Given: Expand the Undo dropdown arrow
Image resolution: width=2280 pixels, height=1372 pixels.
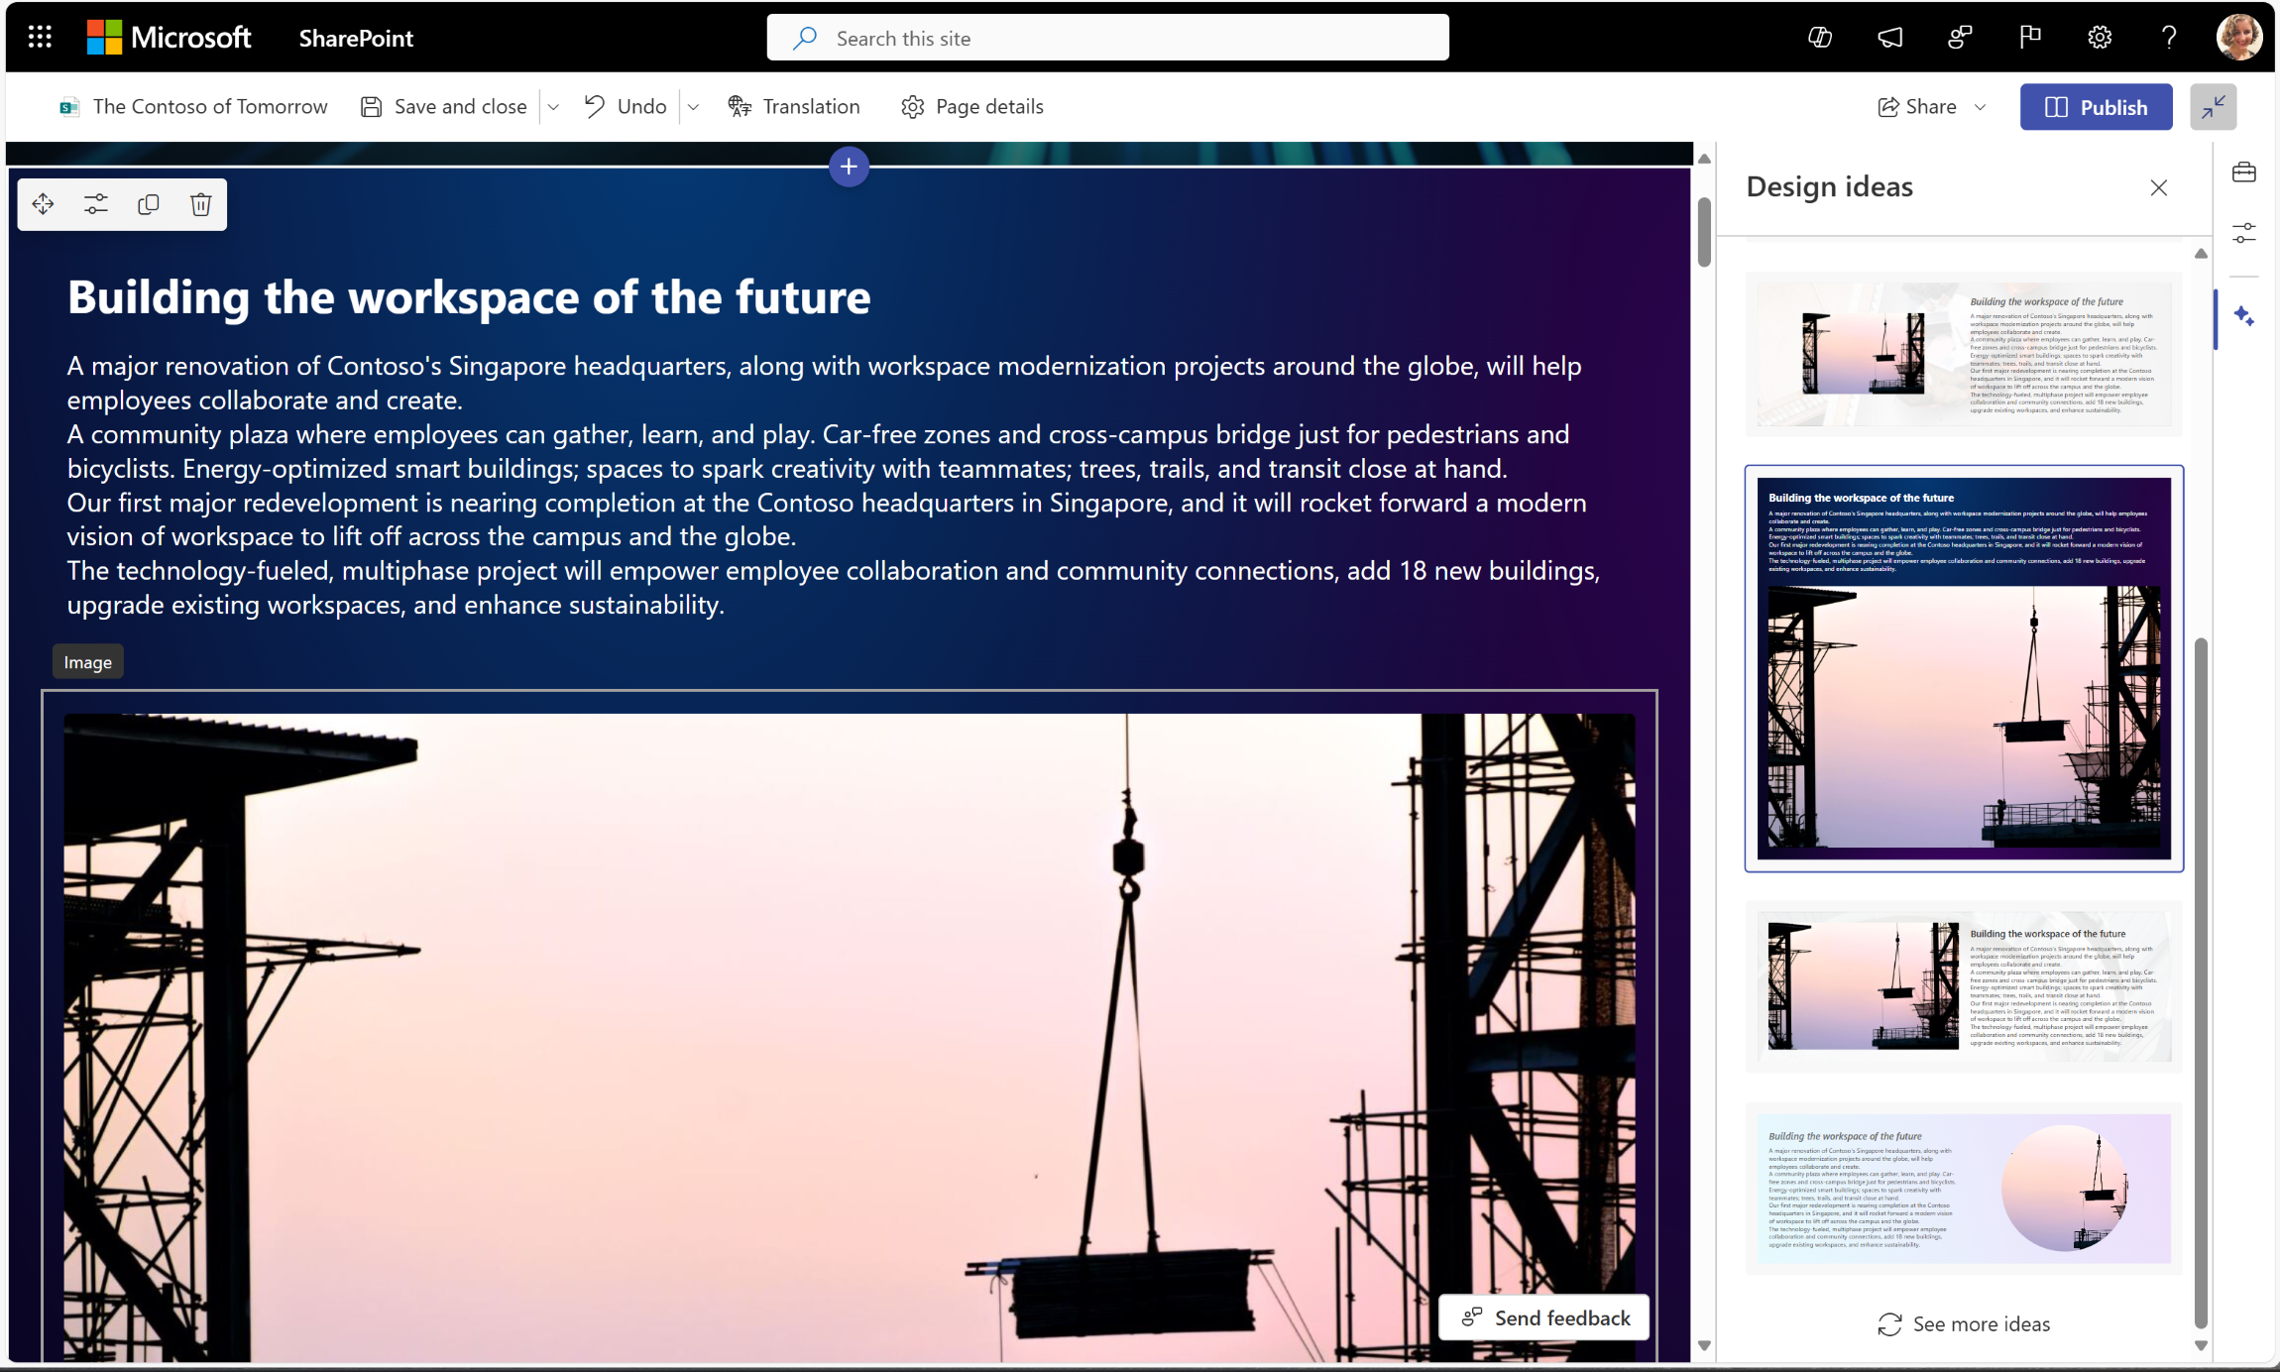Looking at the screenshot, I should click(692, 106).
